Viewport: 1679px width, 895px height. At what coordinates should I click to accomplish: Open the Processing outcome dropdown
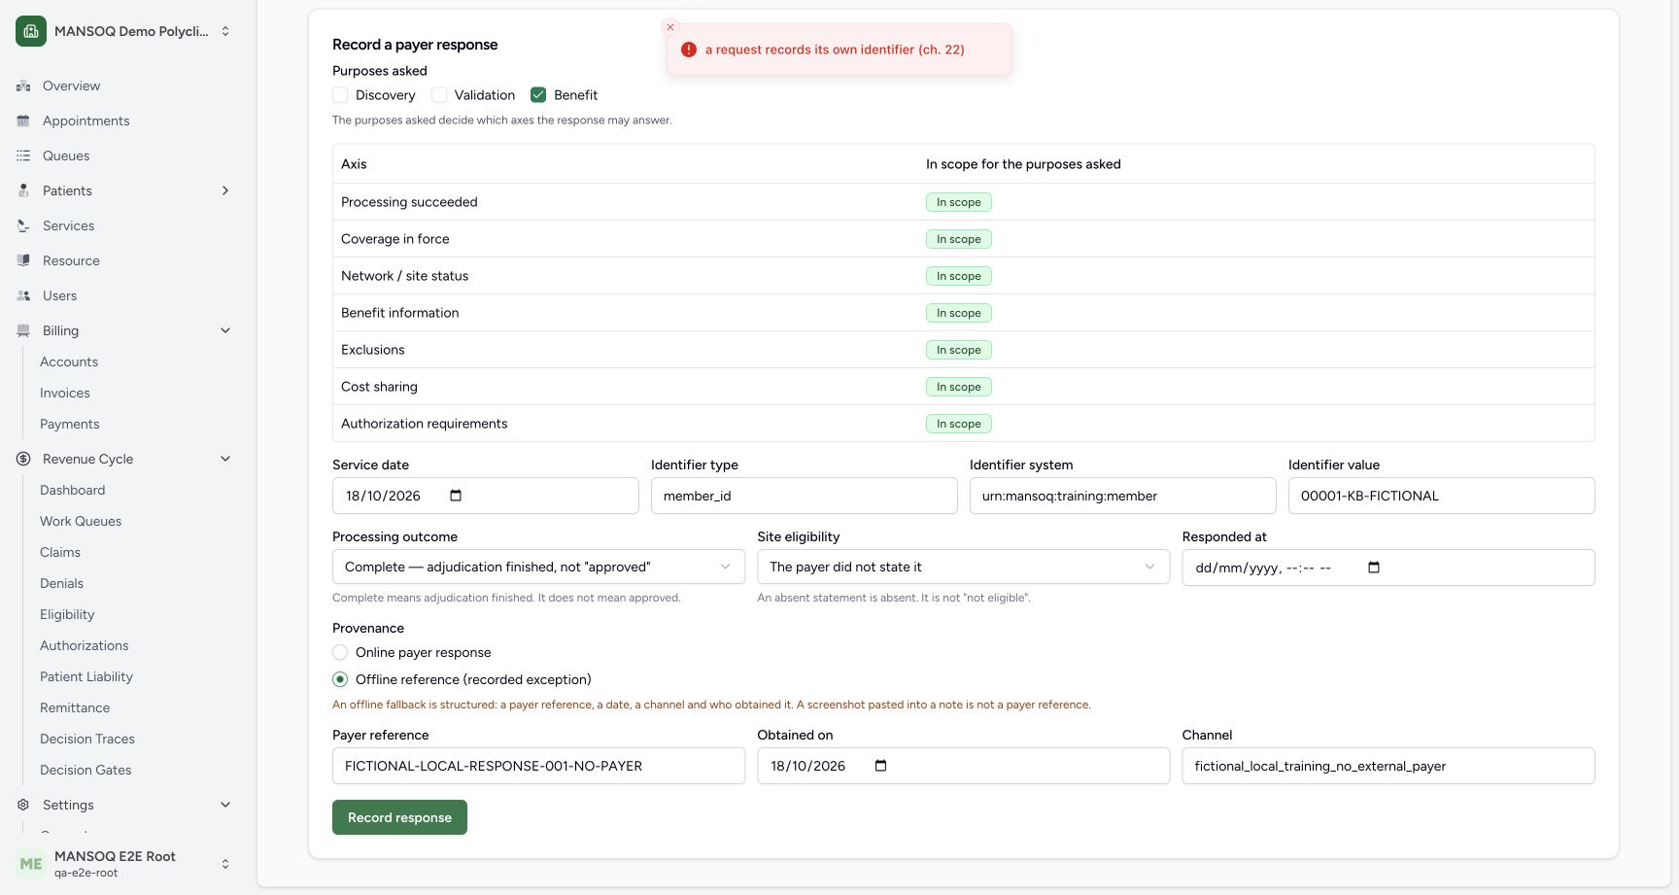[538, 567]
